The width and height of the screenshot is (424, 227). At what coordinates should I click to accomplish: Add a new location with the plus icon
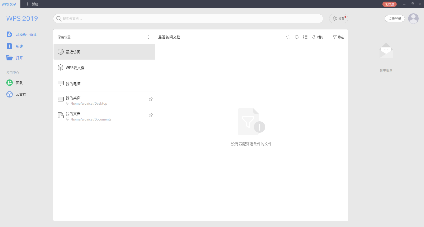point(141,37)
